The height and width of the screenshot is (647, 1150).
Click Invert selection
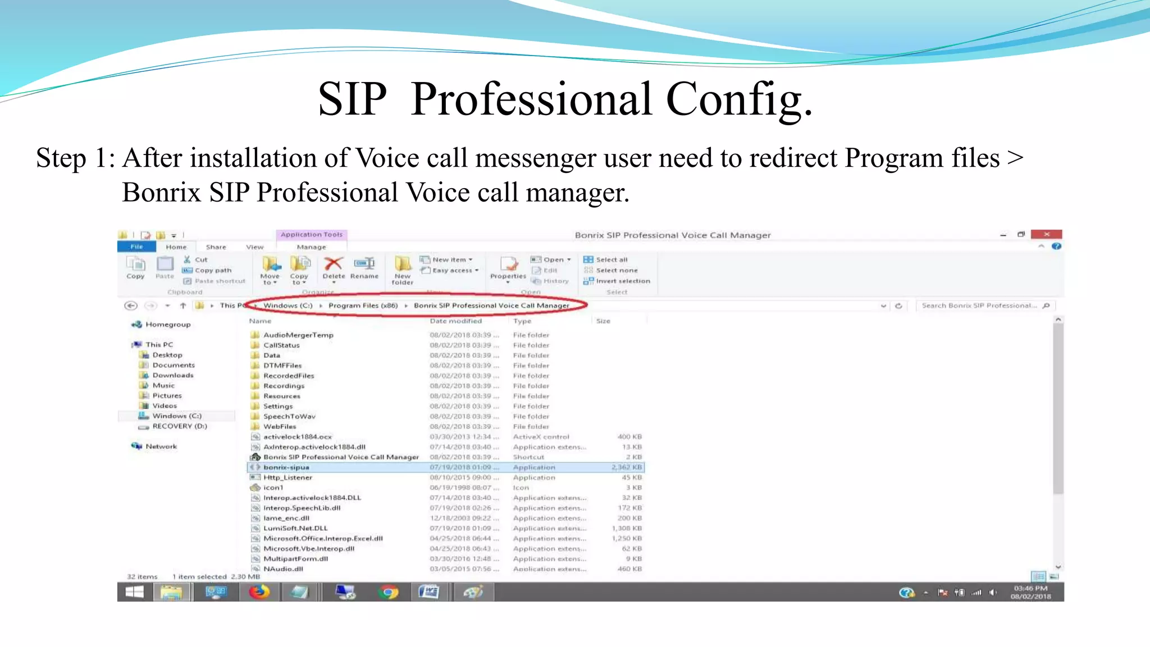click(617, 281)
